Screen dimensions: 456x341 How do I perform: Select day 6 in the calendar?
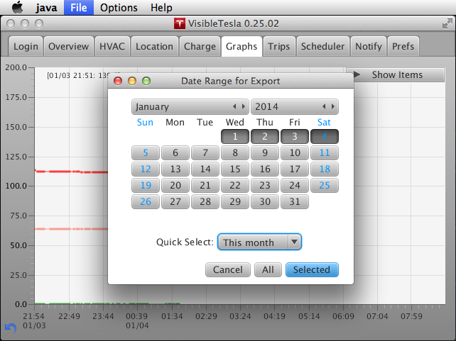[175, 152]
